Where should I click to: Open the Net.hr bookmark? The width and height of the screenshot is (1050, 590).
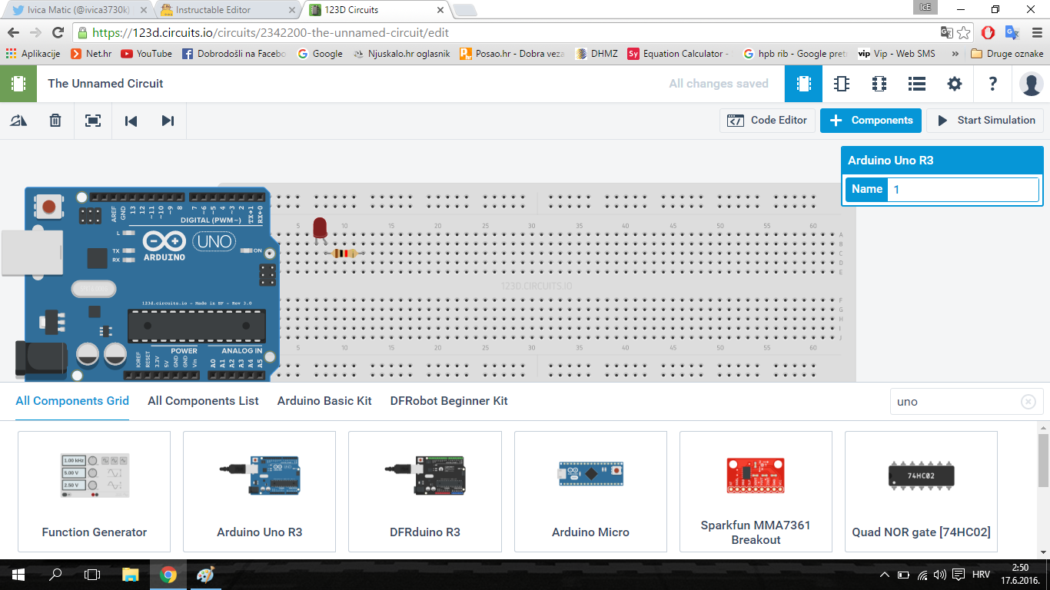91,54
